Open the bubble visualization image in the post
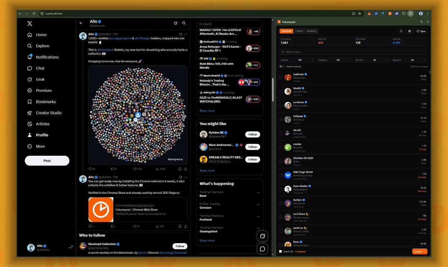This screenshot has height=267, width=448. click(138, 115)
